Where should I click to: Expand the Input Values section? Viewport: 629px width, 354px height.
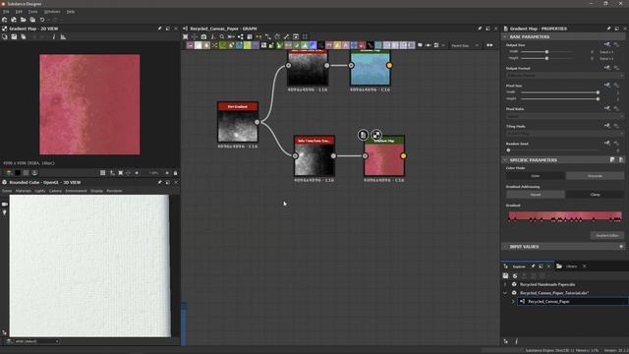click(x=505, y=247)
